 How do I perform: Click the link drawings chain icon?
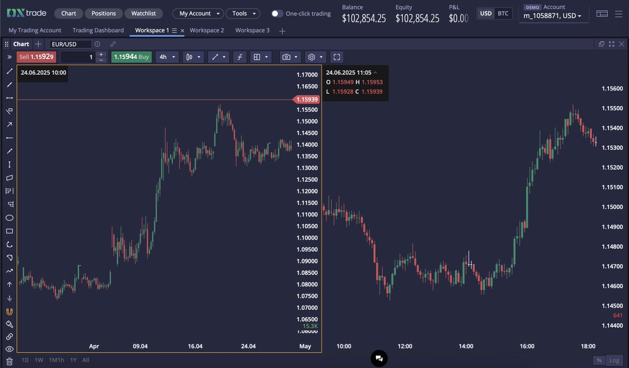(9, 337)
